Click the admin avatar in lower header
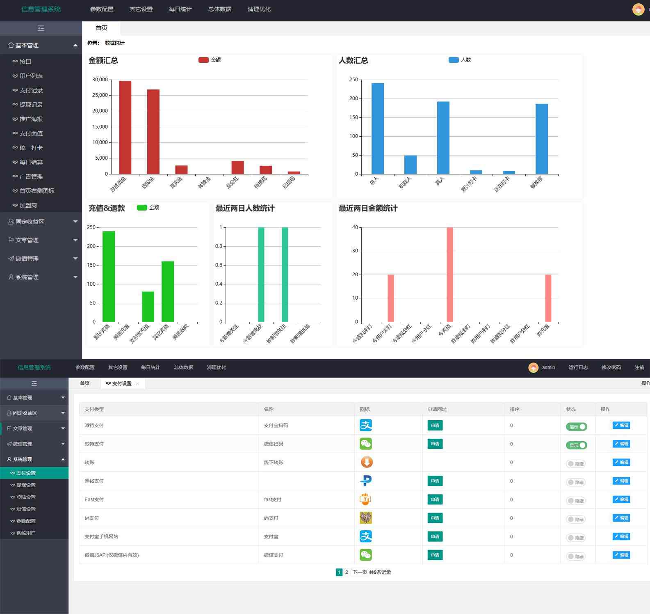The image size is (650, 614). pyautogui.click(x=533, y=367)
